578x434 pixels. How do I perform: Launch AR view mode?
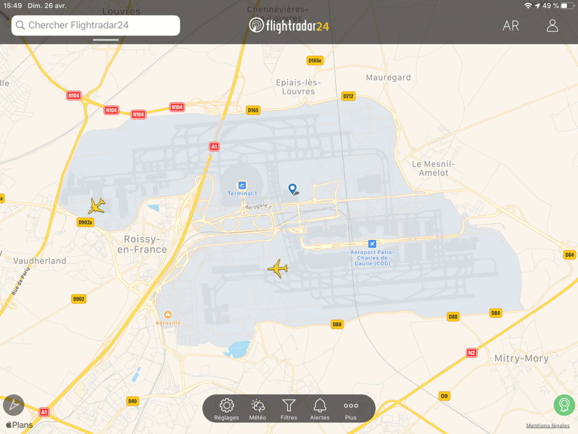tap(511, 26)
